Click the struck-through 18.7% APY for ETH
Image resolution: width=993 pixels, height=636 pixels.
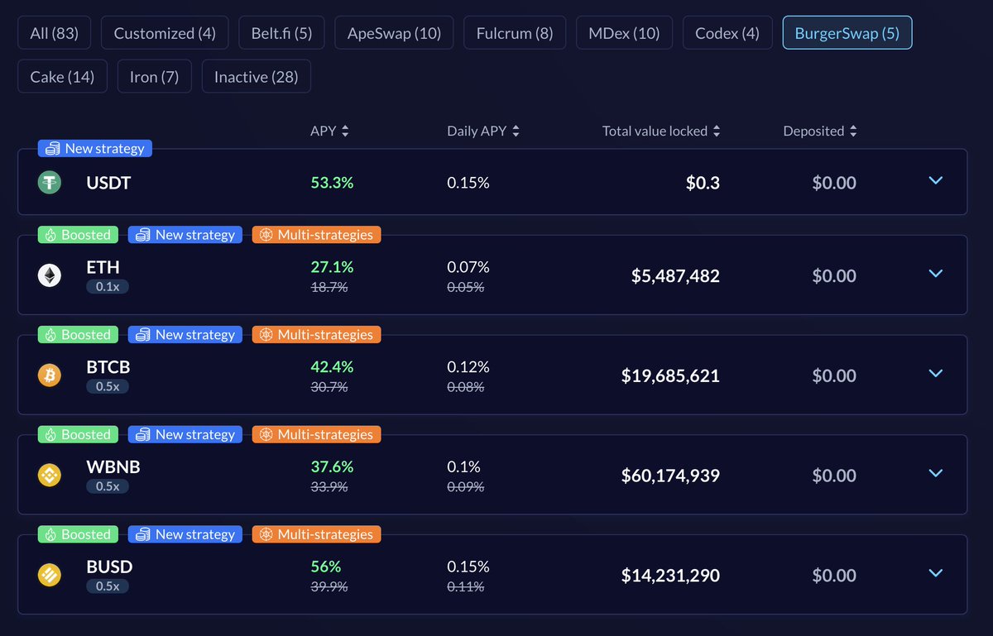point(329,287)
